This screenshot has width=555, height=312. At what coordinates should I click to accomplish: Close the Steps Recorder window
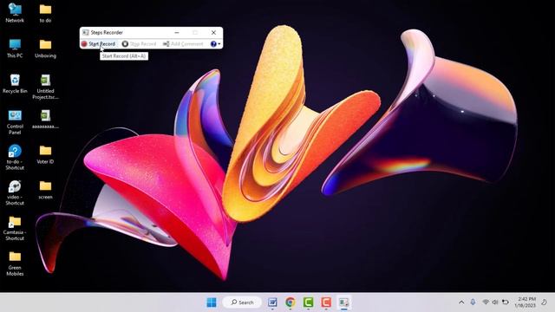pyautogui.click(x=213, y=33)
